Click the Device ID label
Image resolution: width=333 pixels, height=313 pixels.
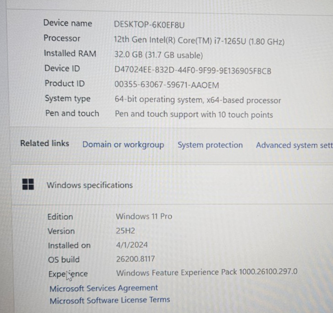pos(62,68)
